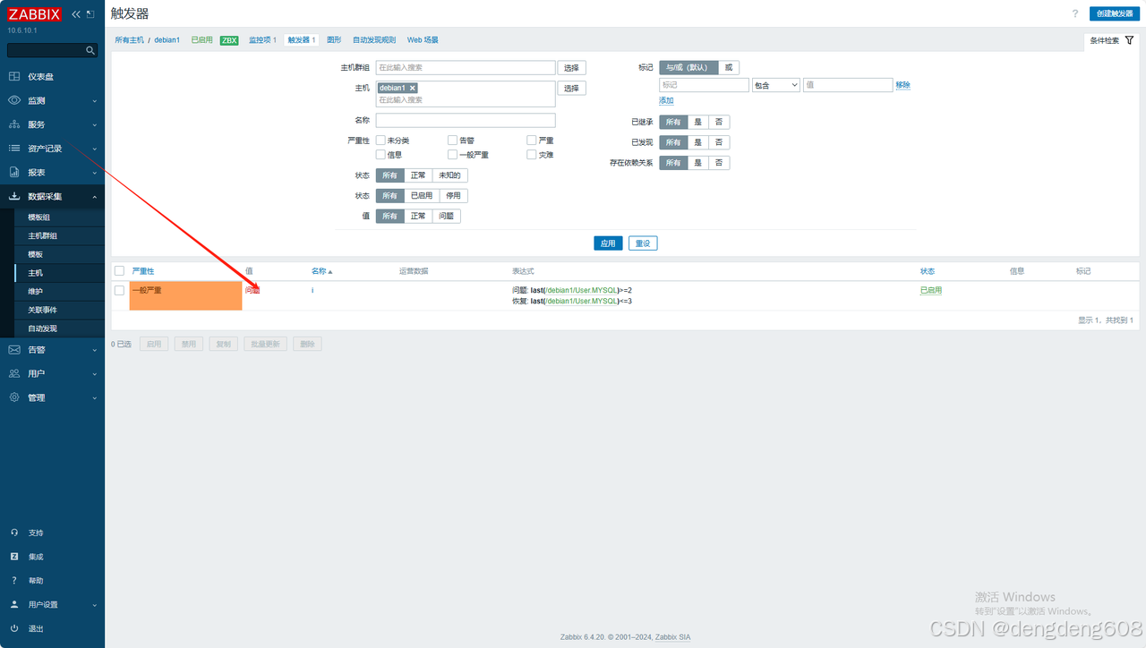
Task: Check the 未分类 severity checkbox
Action: [x=381, y=141]
